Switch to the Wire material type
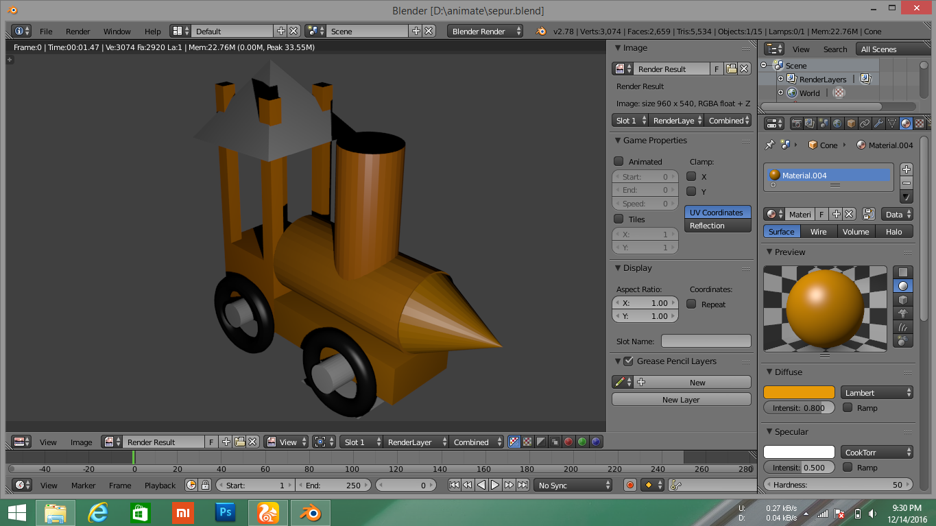Image resolution: width=936 pixels, height=526 pixels. (x=818, y=232)
